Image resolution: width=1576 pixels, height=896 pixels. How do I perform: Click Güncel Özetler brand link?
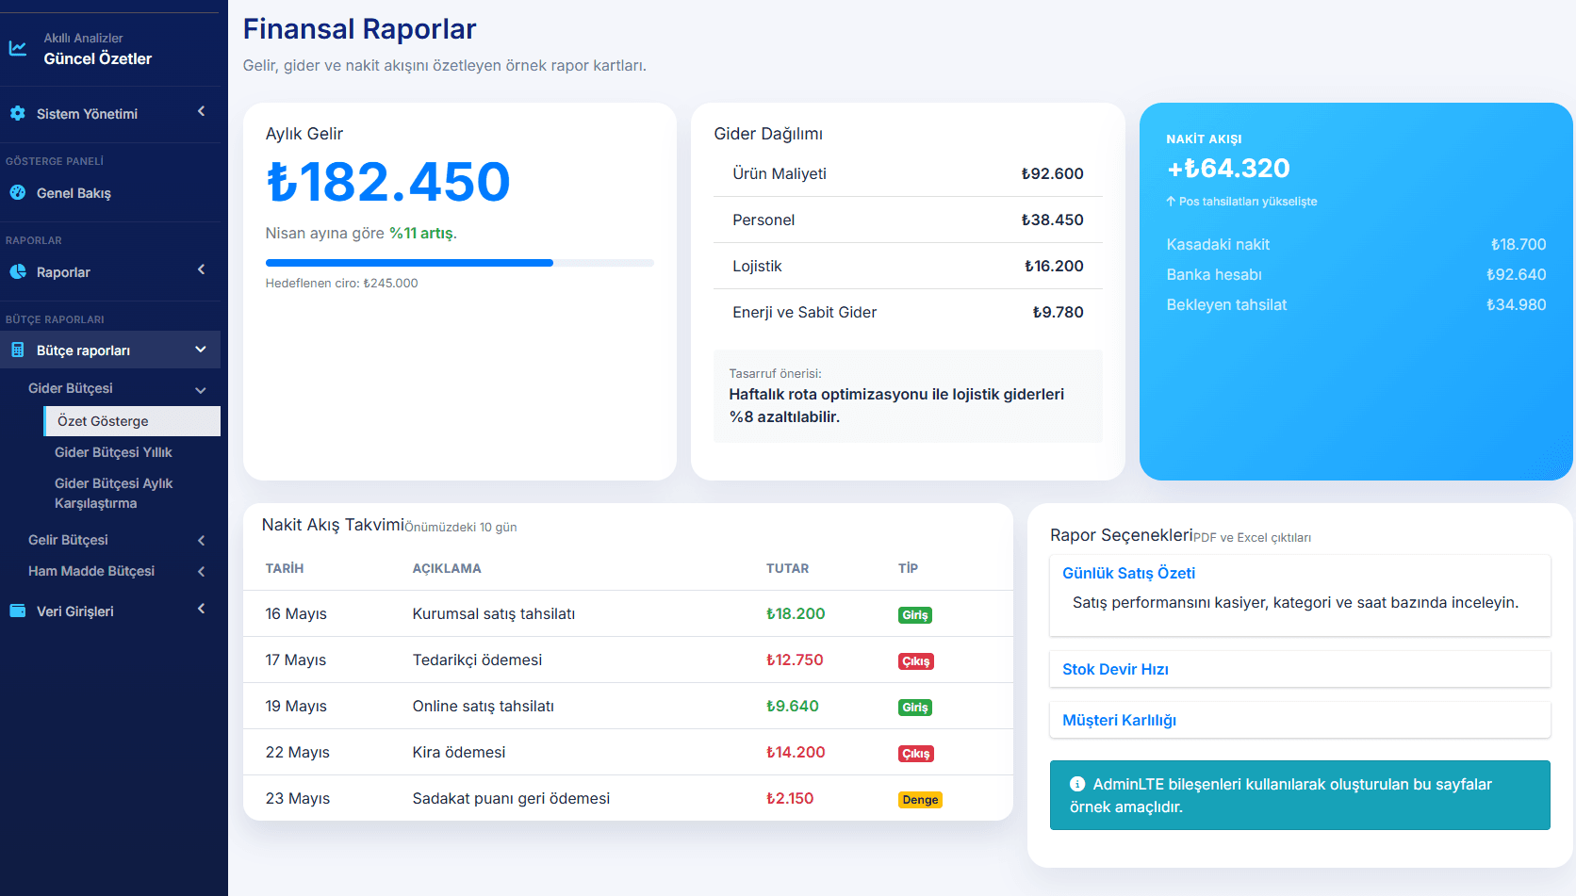pyautogui.click(x=97, y=58)
